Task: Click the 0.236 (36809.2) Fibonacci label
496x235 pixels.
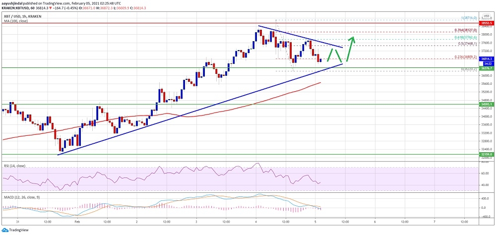Action: coord(466,57)
